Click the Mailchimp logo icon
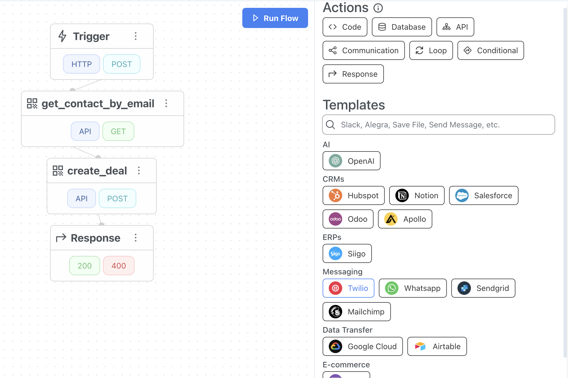 (x=335, y=312)
